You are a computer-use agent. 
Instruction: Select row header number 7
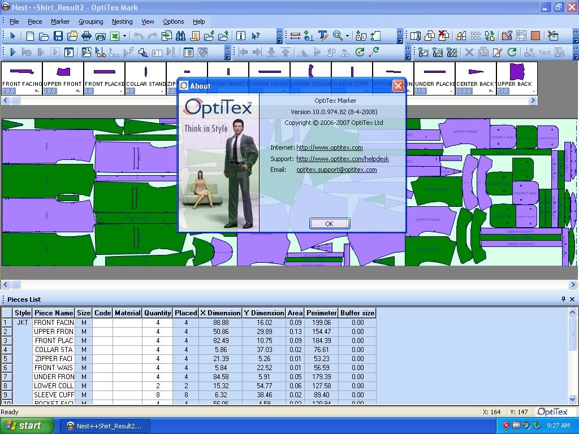(7, 377)
